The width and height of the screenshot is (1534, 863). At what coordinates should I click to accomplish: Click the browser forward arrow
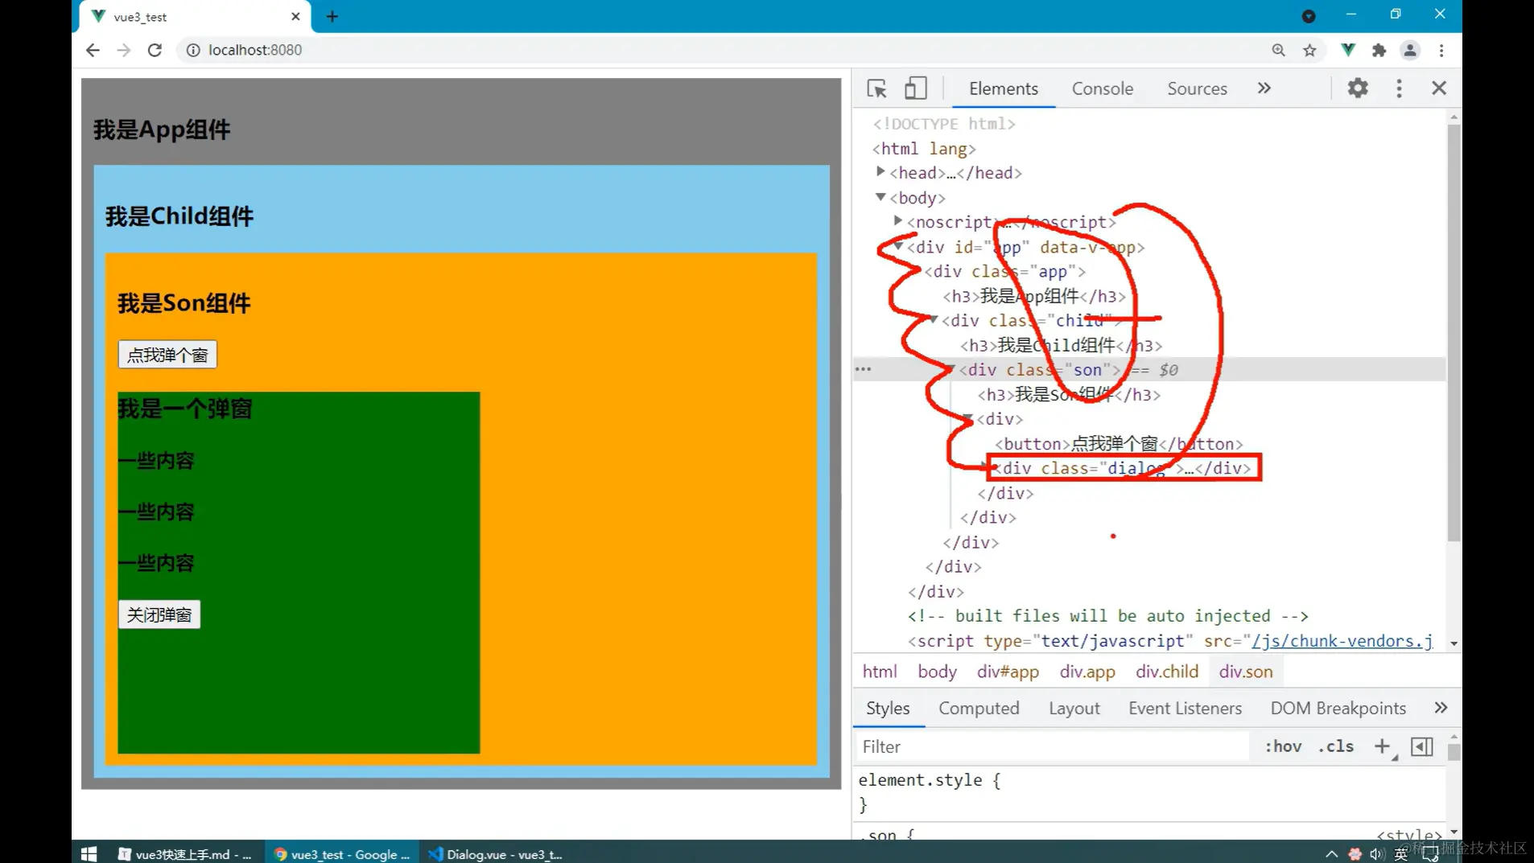123,50
